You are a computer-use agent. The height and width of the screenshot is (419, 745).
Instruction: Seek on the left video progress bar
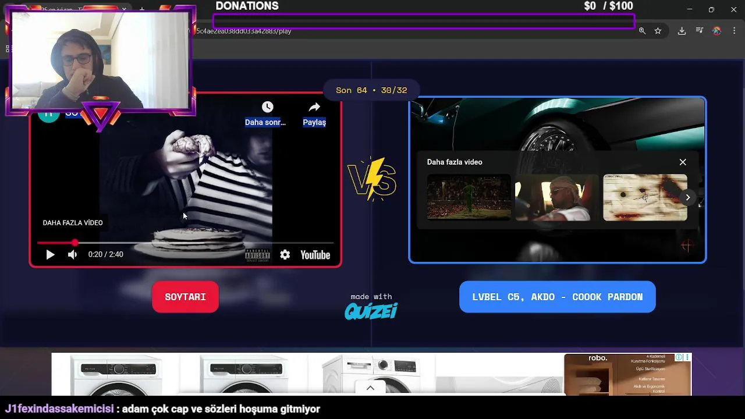pyautogui.click(x=185, y=243)
